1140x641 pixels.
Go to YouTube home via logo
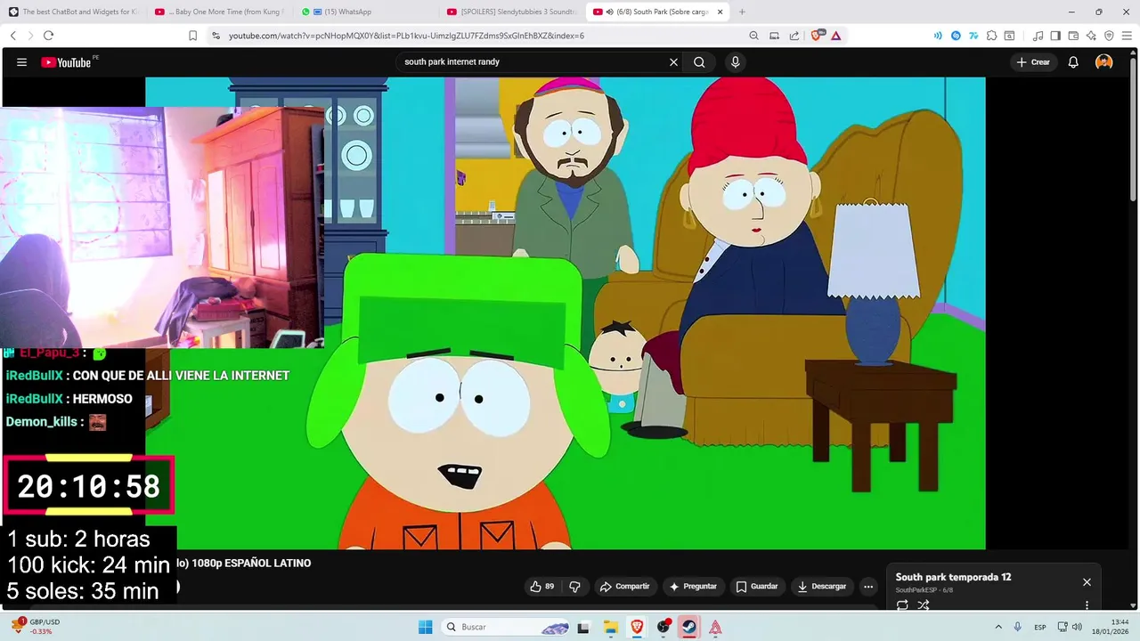tap(66, 62)
